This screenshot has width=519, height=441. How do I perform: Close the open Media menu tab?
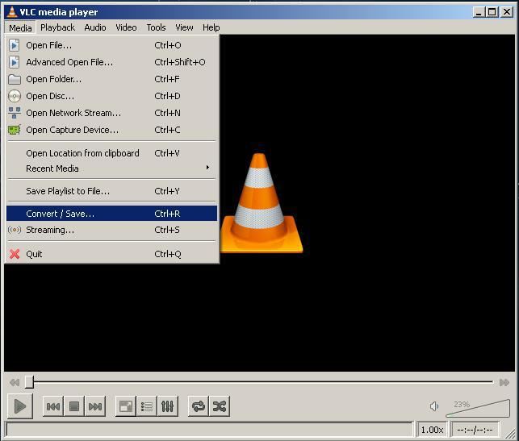pyautogui.click(x=20, y=27)
